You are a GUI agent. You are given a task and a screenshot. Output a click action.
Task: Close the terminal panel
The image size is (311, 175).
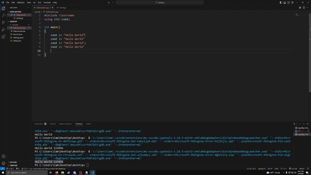point(308,124)
